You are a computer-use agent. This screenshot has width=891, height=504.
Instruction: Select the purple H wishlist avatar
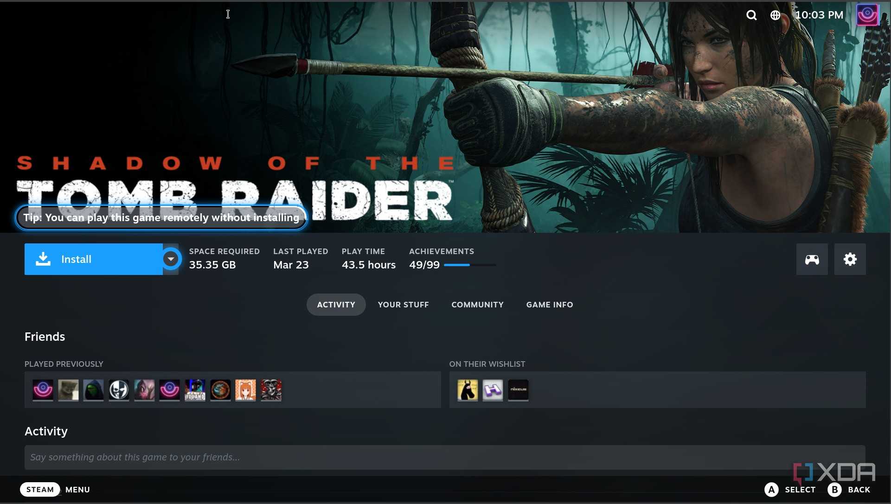pos(493,390)
